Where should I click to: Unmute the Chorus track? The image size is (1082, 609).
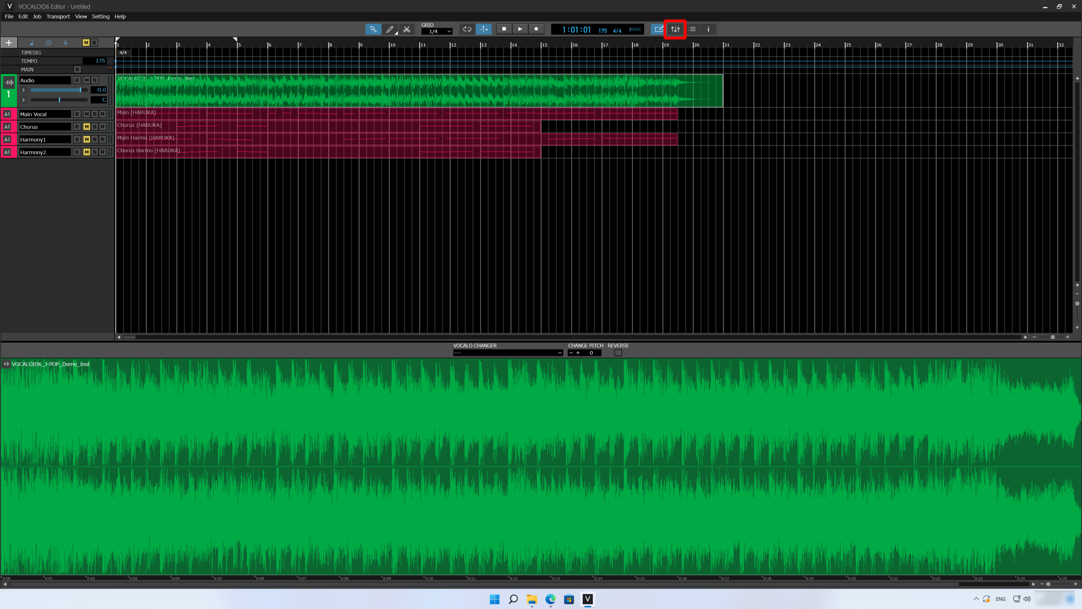87,126
